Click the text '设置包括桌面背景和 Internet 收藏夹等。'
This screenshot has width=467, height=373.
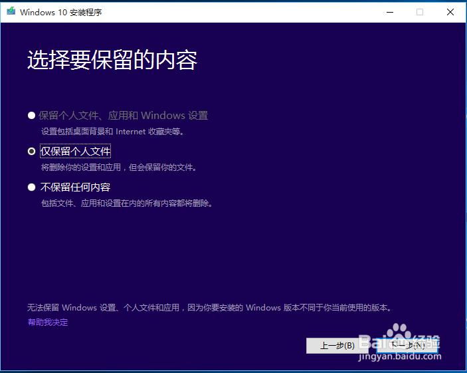(x=113, y=132)
